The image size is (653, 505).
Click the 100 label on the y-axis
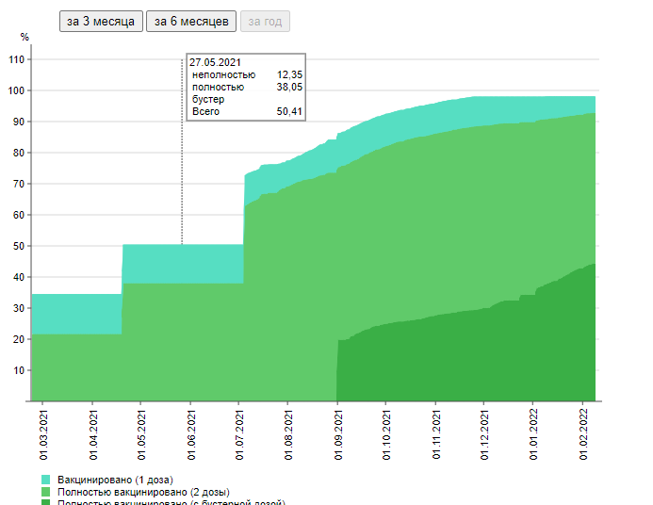pyautogui.click(x=16, y=90)
